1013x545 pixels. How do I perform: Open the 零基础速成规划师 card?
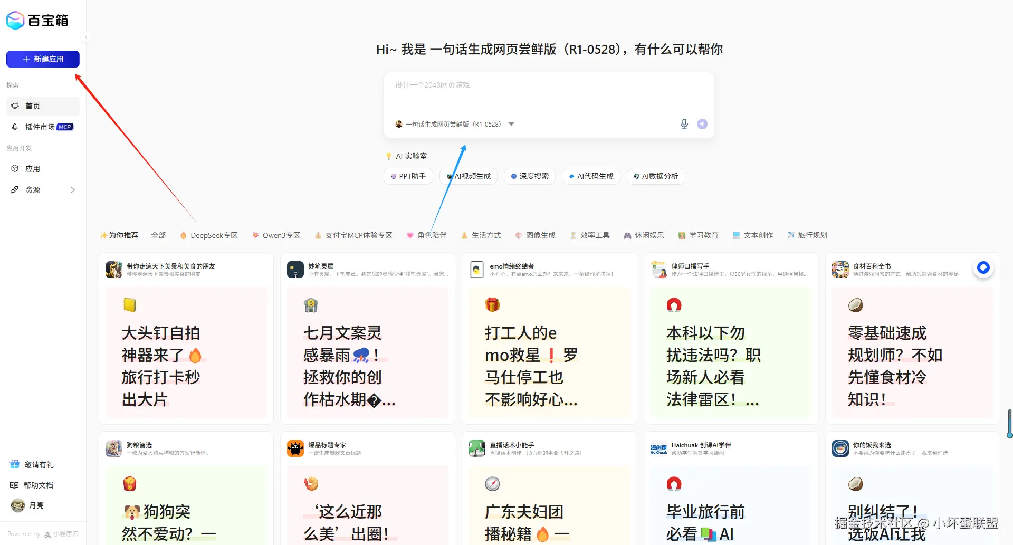coord(913,352)
